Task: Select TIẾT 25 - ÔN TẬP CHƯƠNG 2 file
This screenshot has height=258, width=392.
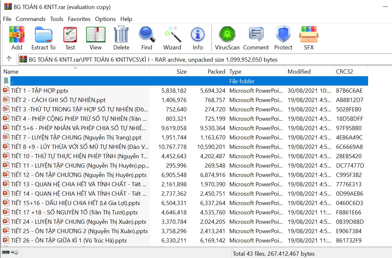Action: click(185, 231)
